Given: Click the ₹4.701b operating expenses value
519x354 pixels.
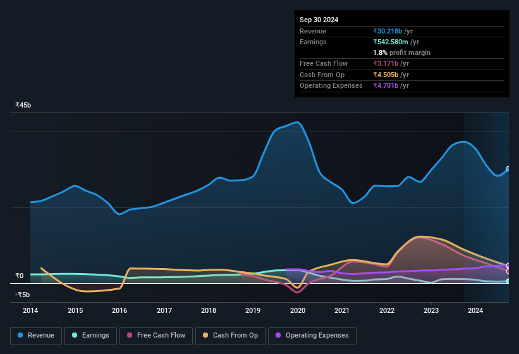Looking at the screenshot, I should click(x=385, y=86).
